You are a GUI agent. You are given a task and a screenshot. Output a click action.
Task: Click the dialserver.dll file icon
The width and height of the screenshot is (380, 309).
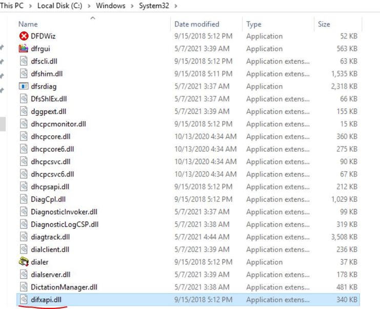[24, 275]
